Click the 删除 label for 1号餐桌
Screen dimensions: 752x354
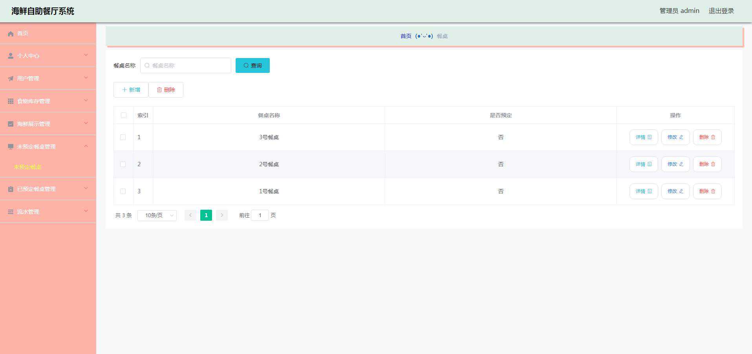[704, 191]
